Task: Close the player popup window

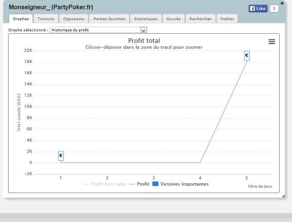Action: coord(282,3)
